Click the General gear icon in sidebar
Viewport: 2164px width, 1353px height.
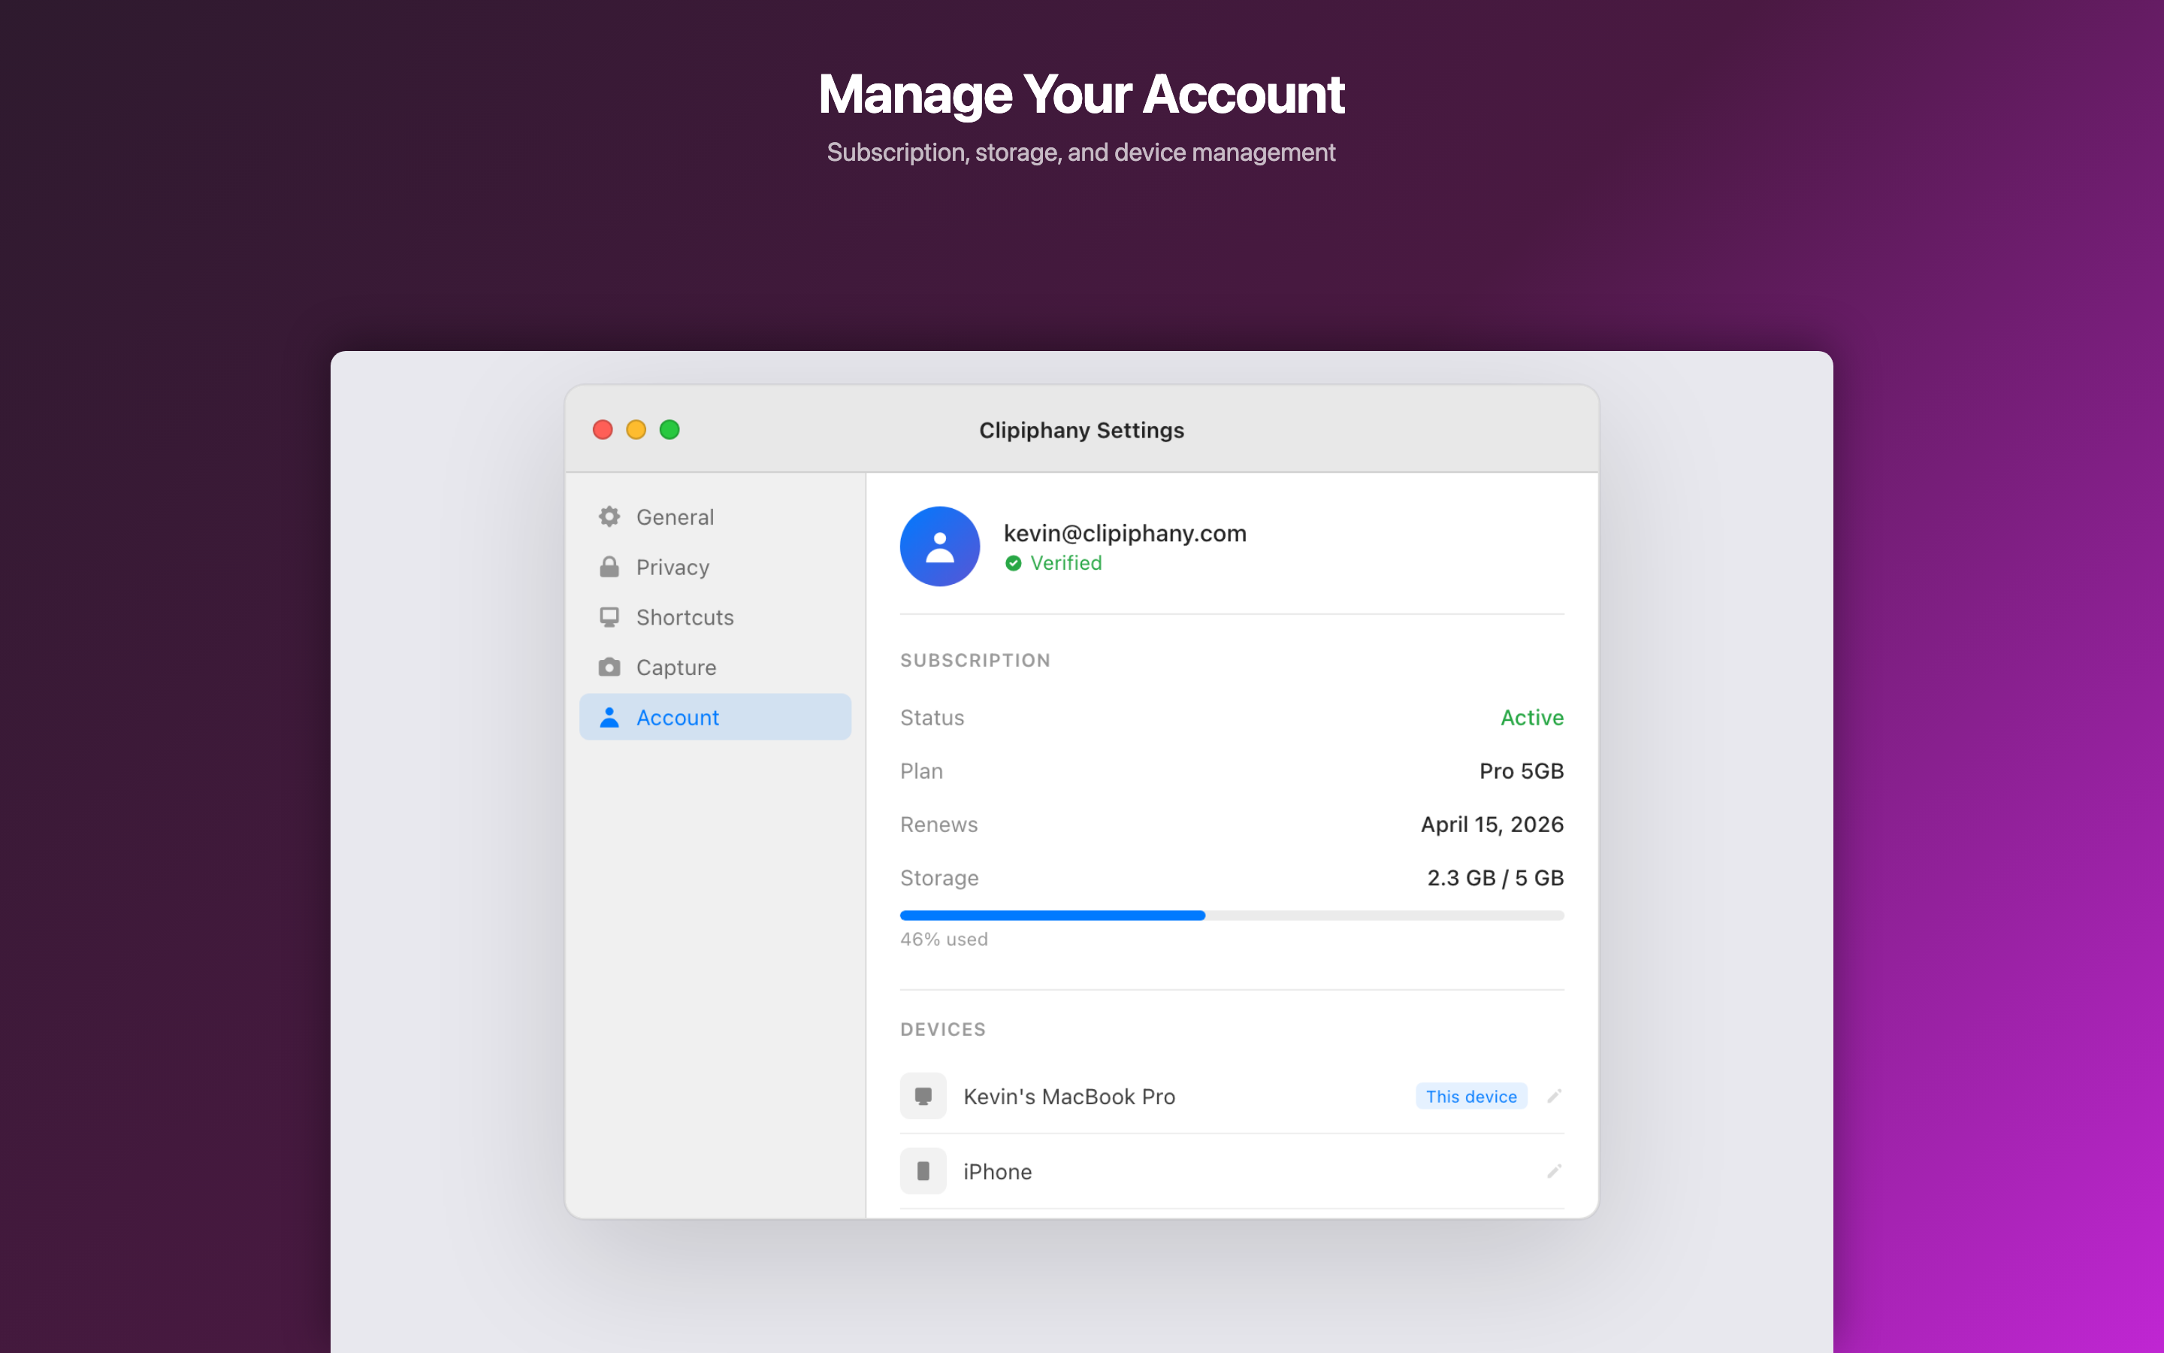point(609,516)
